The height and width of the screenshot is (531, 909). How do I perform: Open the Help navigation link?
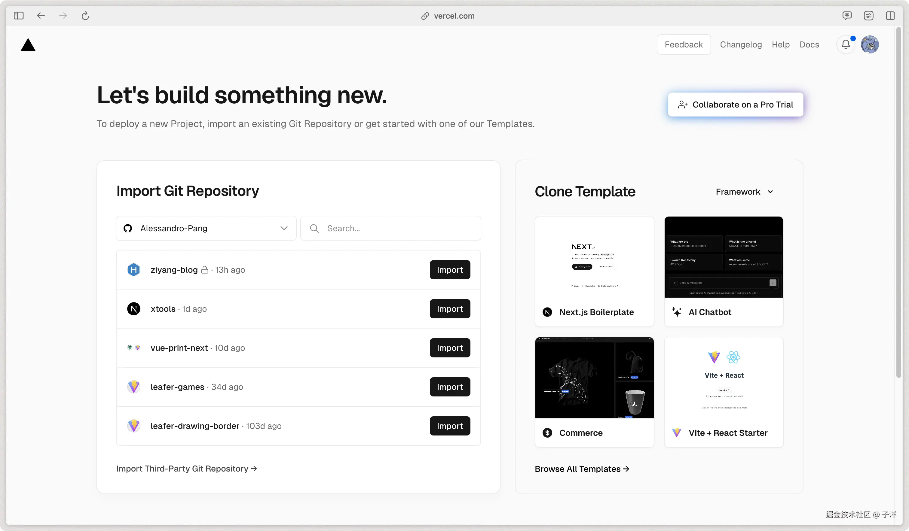[781, 44]
